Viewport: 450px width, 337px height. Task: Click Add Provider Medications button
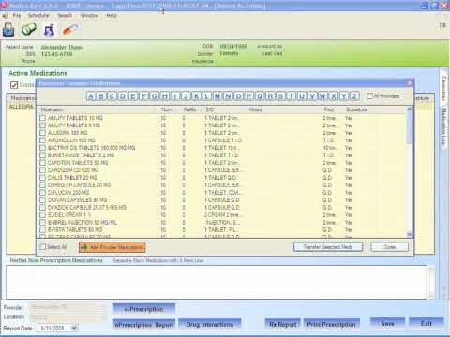pyautogui.click(x=112, y=247)
